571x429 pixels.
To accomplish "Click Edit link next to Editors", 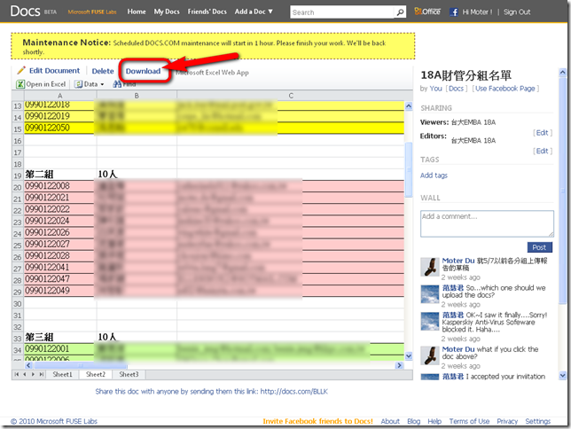I will click(x=543, y=151).
